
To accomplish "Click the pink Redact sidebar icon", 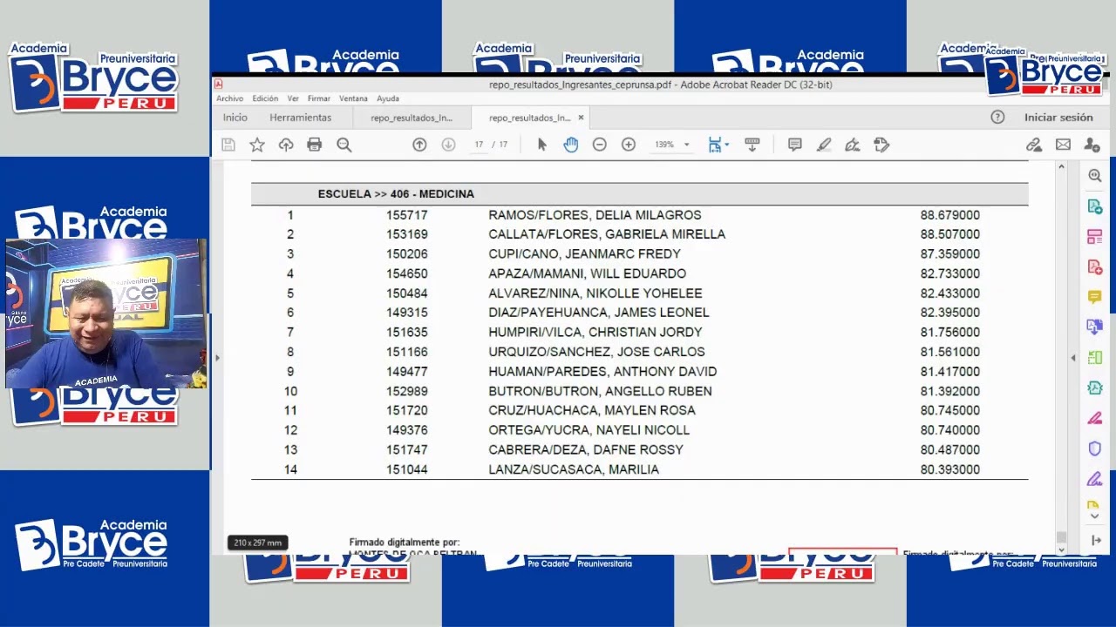I will pyautogui.click(x=1095, y=418).
